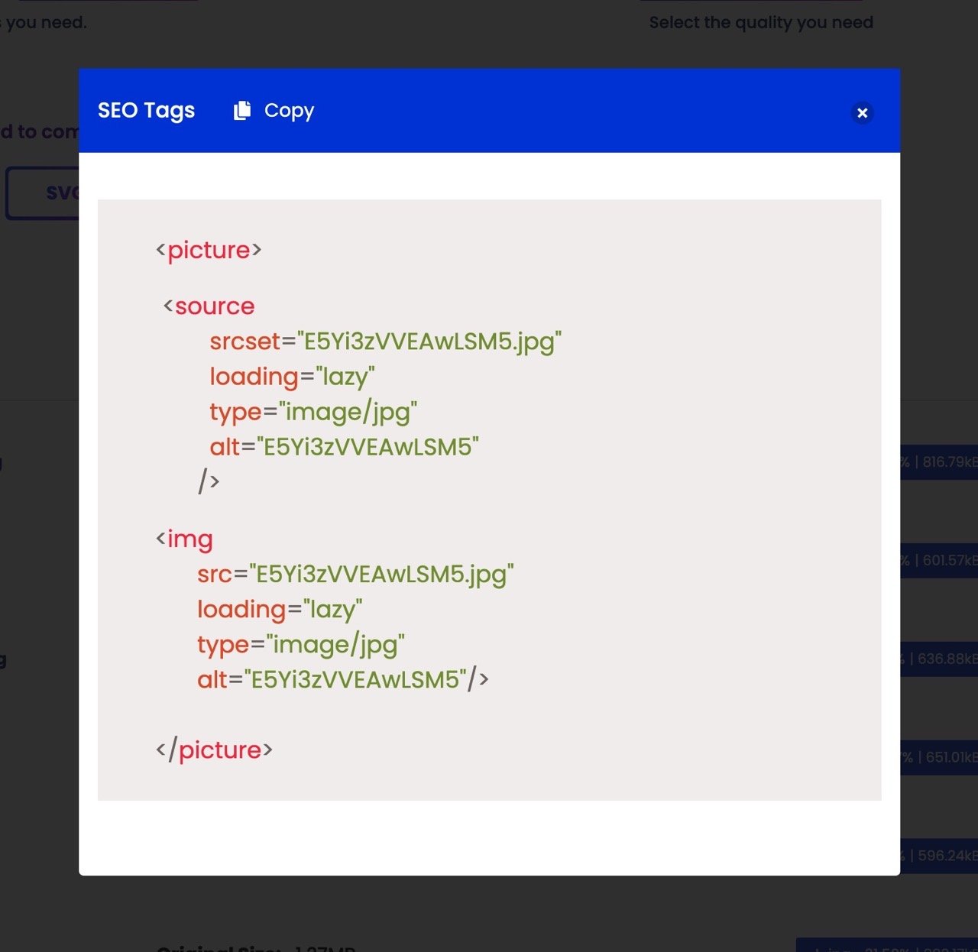Image resolution: width=978 pixels, height=952 pixels.
Task: Click the srcset attribute line with jpg filename
Action: click(x=386, y=342)
